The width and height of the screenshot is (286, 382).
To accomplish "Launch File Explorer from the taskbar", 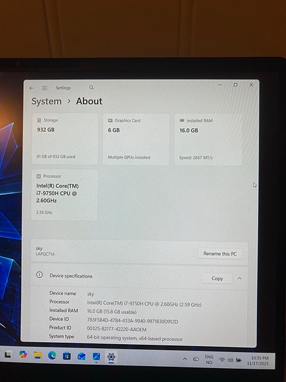I will 37,355.
